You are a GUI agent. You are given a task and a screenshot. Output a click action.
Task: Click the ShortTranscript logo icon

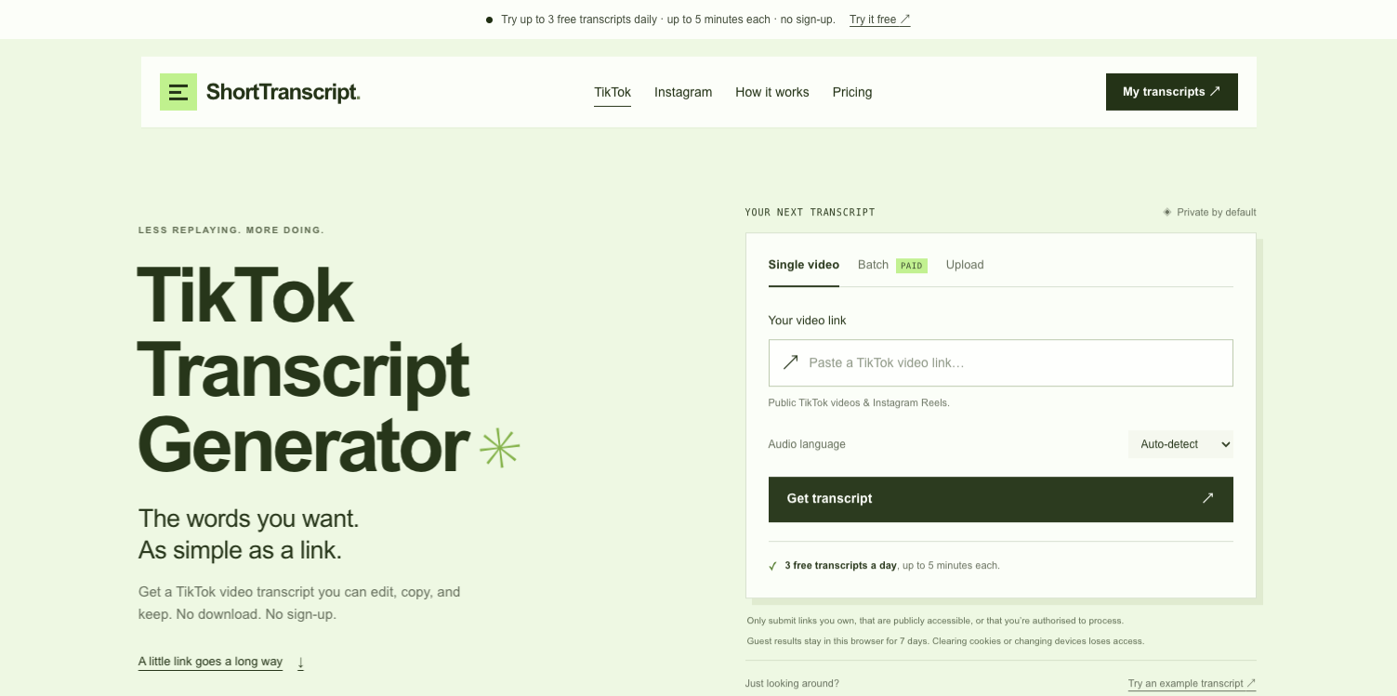pyautogui.click(x=178, y=92)
